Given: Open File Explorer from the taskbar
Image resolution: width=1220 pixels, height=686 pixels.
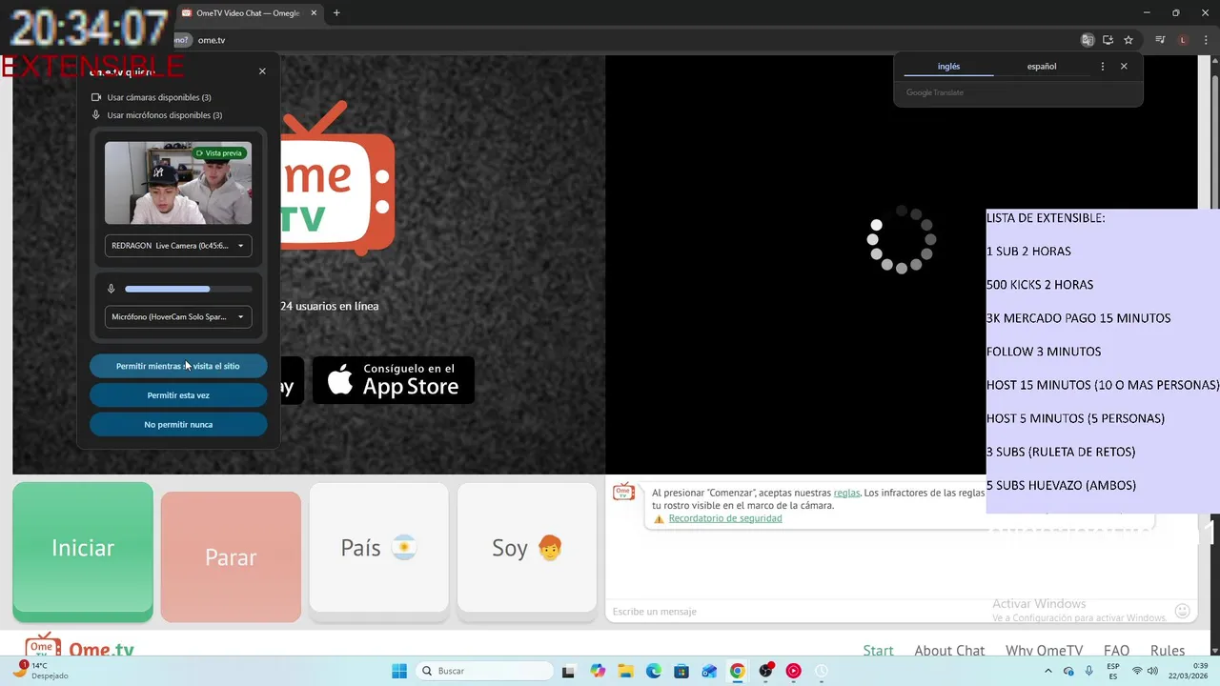Looking at the screenshot, I should pos(625,671).
